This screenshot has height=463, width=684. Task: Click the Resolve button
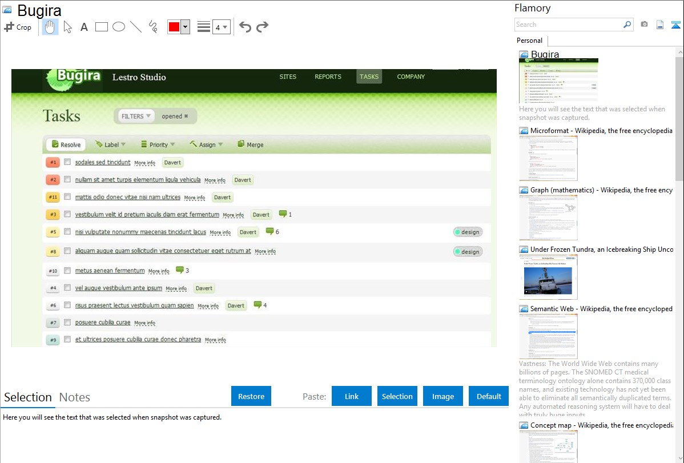coord(66,144)
